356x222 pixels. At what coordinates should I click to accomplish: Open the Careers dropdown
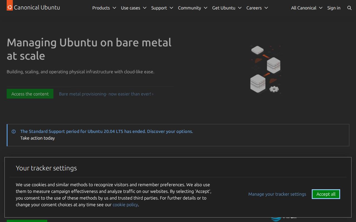(257, 8)
